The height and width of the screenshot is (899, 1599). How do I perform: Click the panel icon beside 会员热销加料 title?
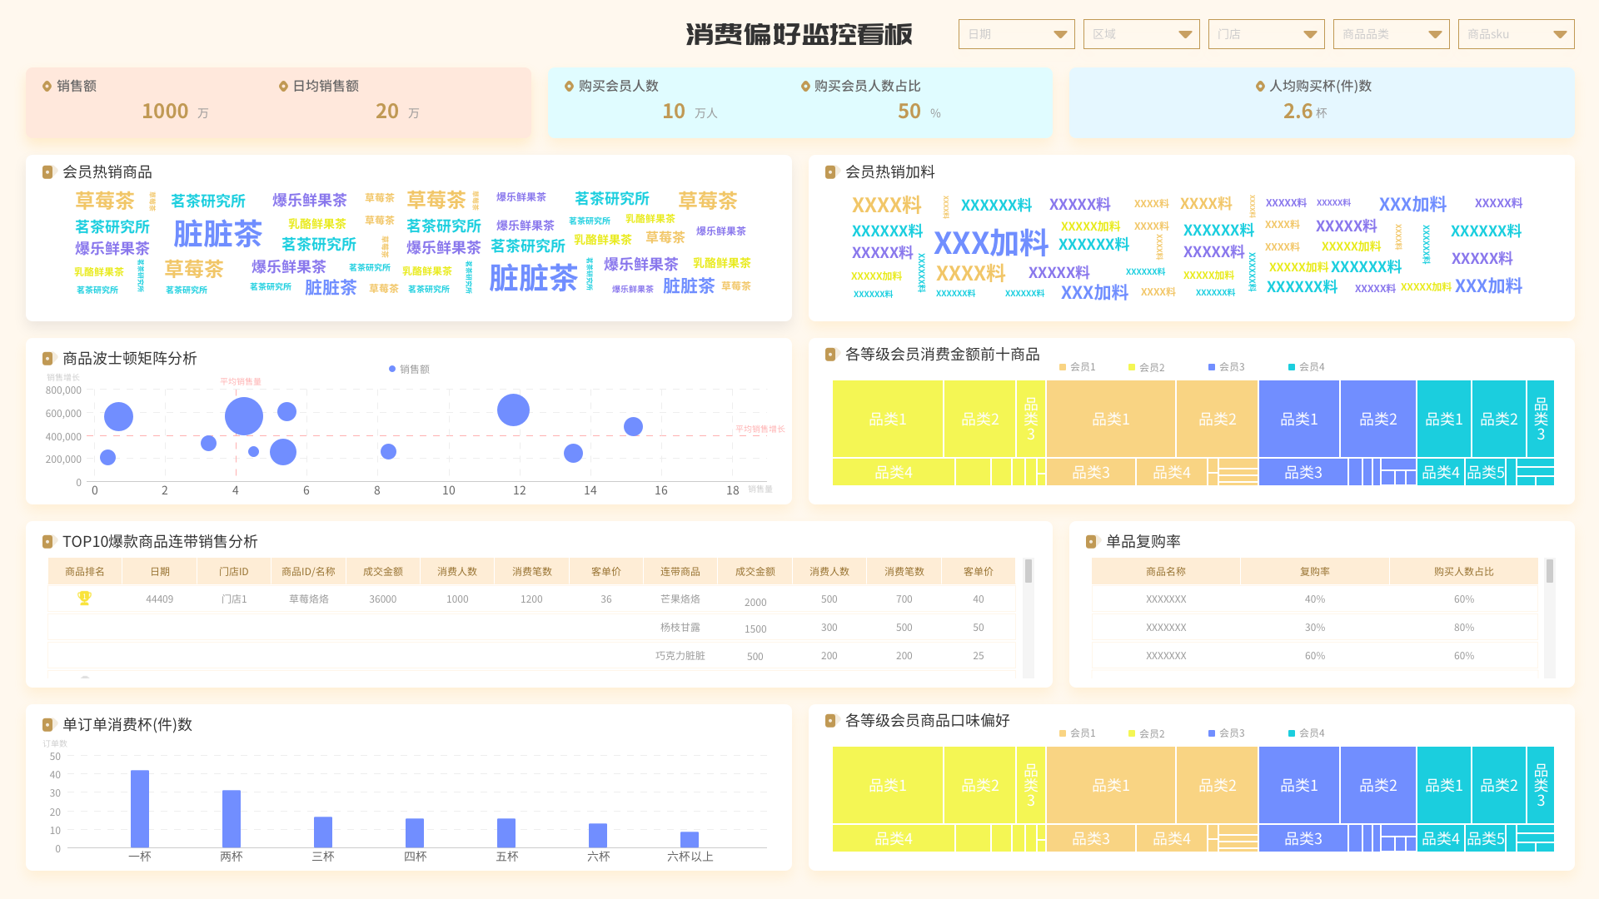coord(830,172)
